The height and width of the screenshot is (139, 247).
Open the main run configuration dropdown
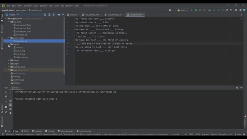pos(182,10)
